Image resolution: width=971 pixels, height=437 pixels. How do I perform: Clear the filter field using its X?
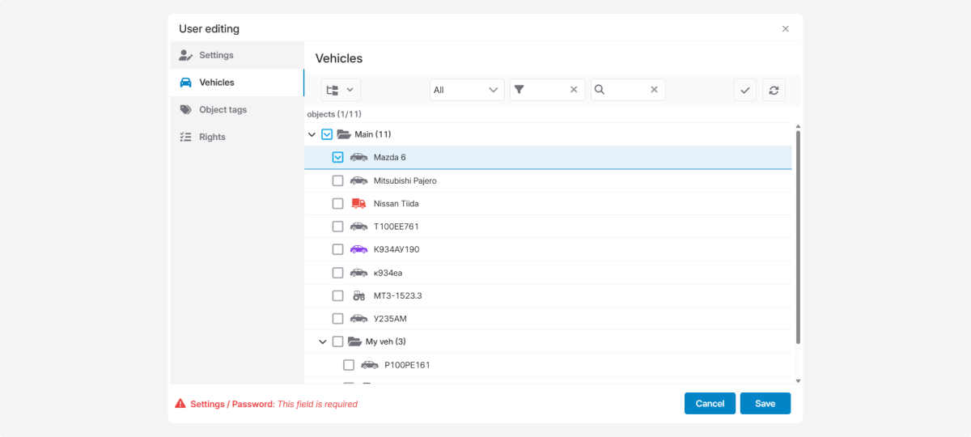coord(574,90)
